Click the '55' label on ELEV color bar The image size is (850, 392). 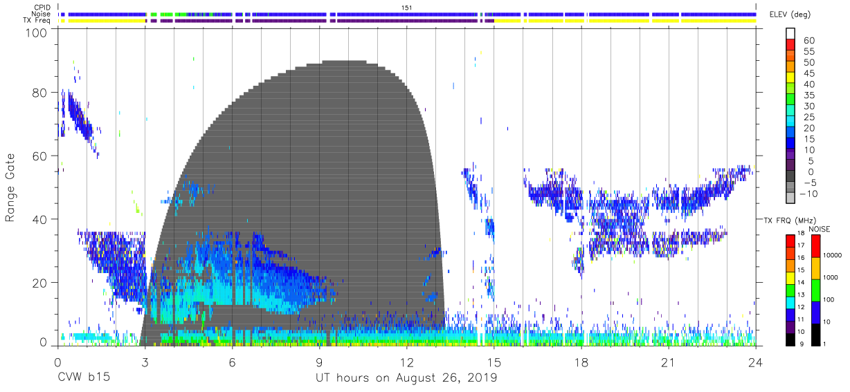click(x=809, y=52)
